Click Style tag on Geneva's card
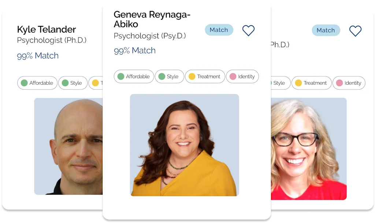The height and width of the screenshot is (223, 375). click(x=169, y=76)
